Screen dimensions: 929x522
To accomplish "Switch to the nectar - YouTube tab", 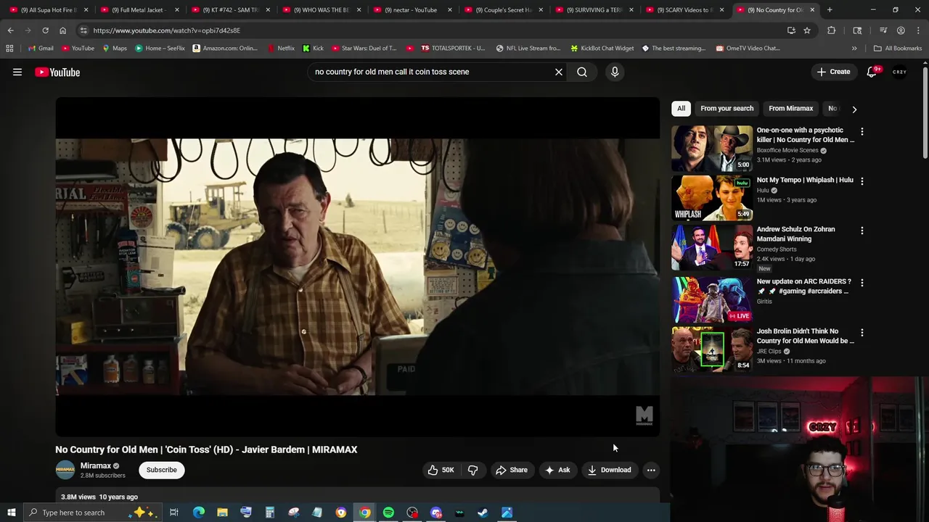I will [410, 10].
